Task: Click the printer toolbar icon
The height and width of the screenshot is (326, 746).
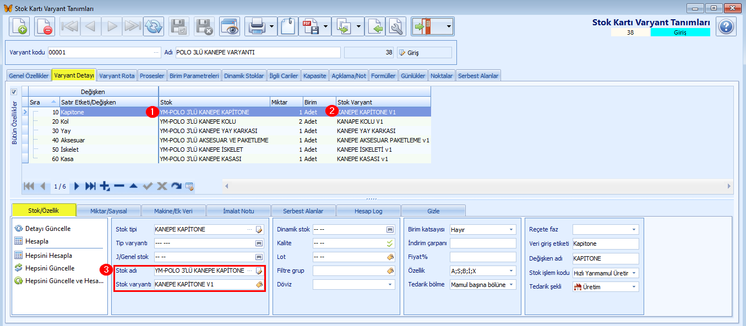Action: point(257,26)
